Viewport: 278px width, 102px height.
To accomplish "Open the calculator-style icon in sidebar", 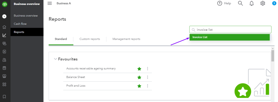I will click(x=4, y=68).
